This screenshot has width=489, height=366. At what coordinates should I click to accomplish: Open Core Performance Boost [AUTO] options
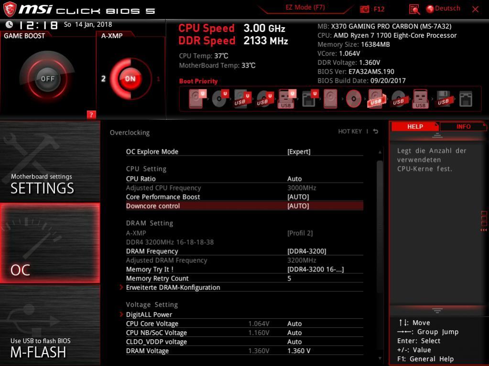245,197
